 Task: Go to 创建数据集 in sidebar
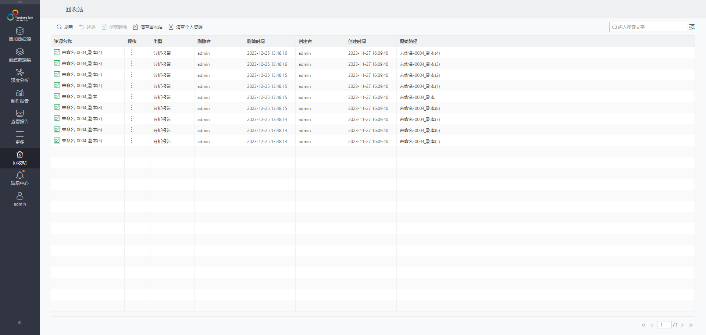click(x=20, y=55)
